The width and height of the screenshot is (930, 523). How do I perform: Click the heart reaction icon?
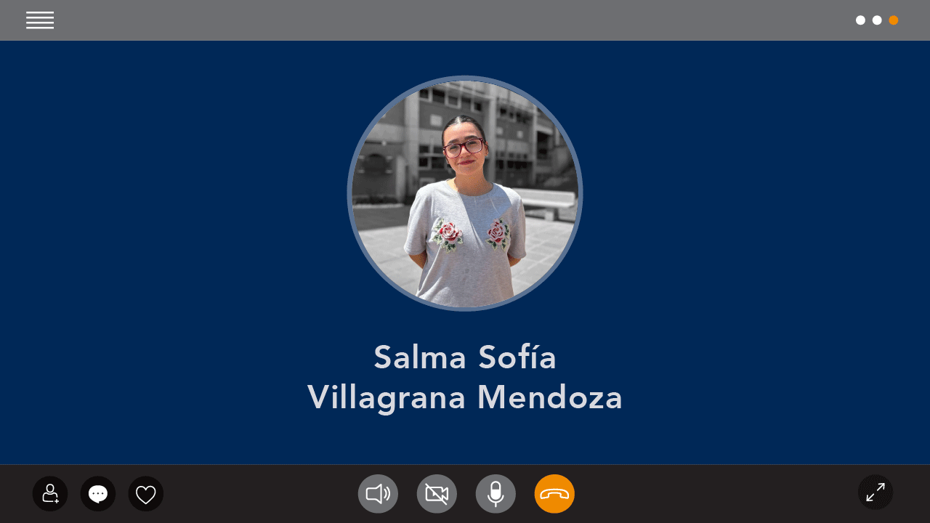tap(146, 494)
